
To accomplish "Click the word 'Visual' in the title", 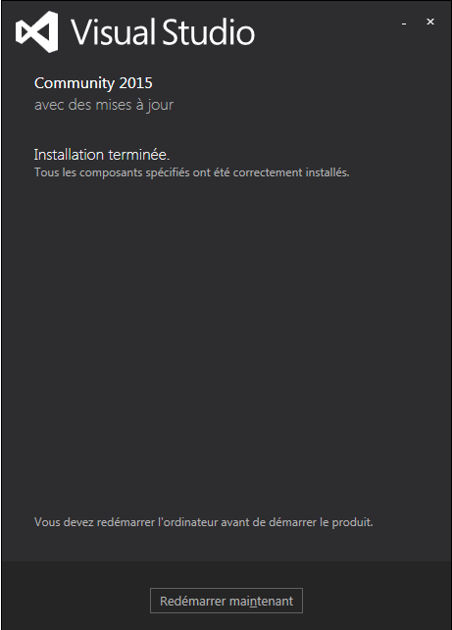I will coord(114,32).
